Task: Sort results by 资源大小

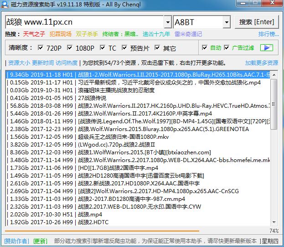Action: click(x=19, y=63)
